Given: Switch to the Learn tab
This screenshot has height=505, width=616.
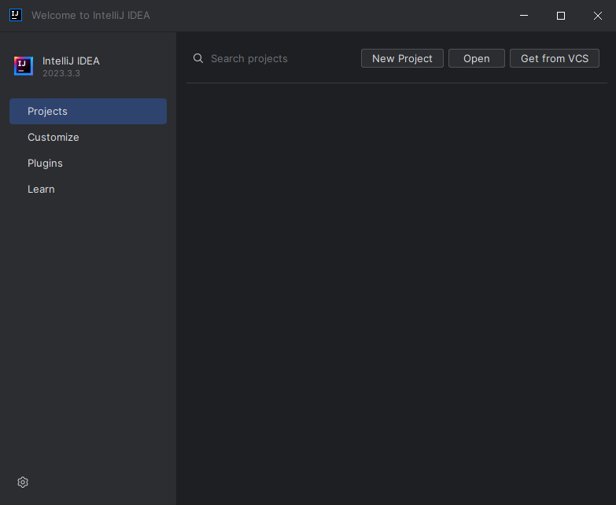Looking at the screenshot, I should pyautogui.click(x=88, y=189).
